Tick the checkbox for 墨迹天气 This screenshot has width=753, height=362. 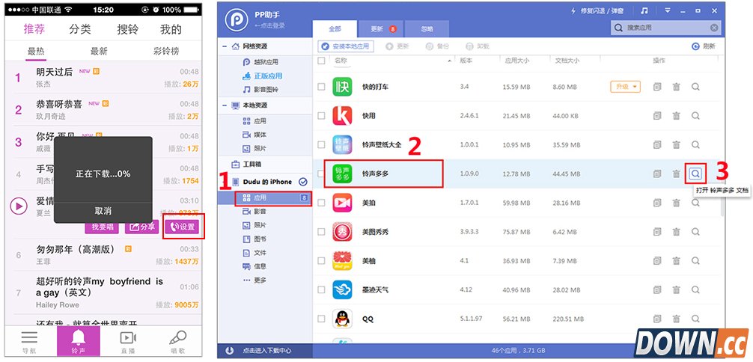(321, 290)
